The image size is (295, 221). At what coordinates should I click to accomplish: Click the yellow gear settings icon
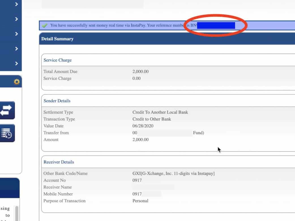(17, 82)
